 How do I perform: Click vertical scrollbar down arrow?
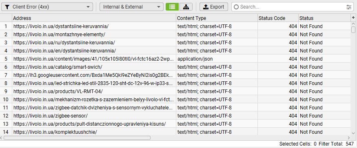(353, 133)
